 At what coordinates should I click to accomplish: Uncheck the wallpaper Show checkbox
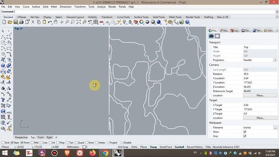[x=245, y=132]
